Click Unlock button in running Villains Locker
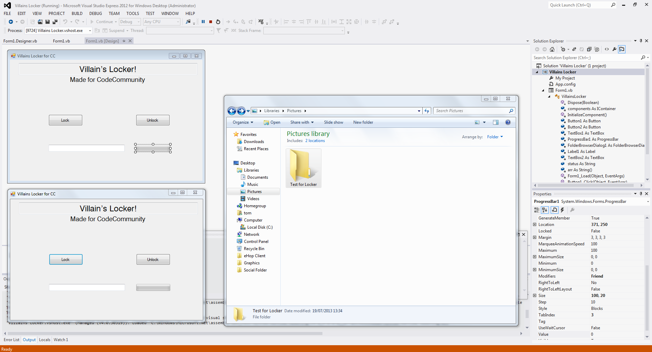652x352 pixels. [x=153, y=260]
